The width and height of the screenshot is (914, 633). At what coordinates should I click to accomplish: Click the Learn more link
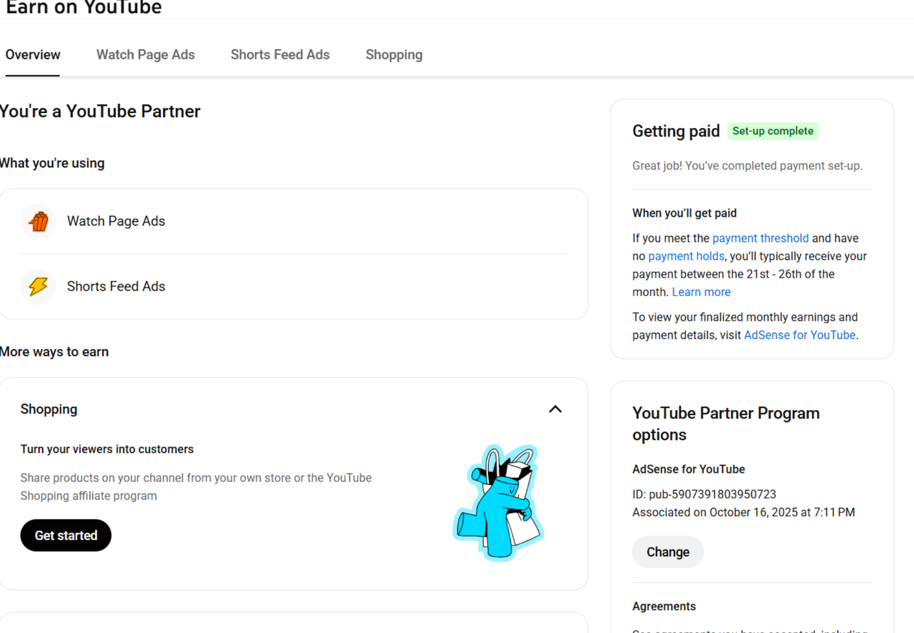(701, 292)
